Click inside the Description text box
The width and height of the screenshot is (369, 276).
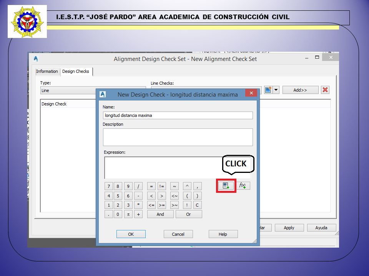point(178,137)
